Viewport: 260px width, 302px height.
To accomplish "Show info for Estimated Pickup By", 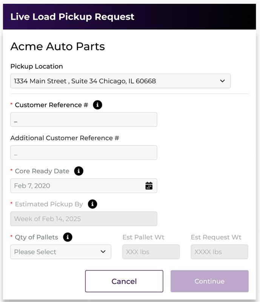I will coord(92,204).
